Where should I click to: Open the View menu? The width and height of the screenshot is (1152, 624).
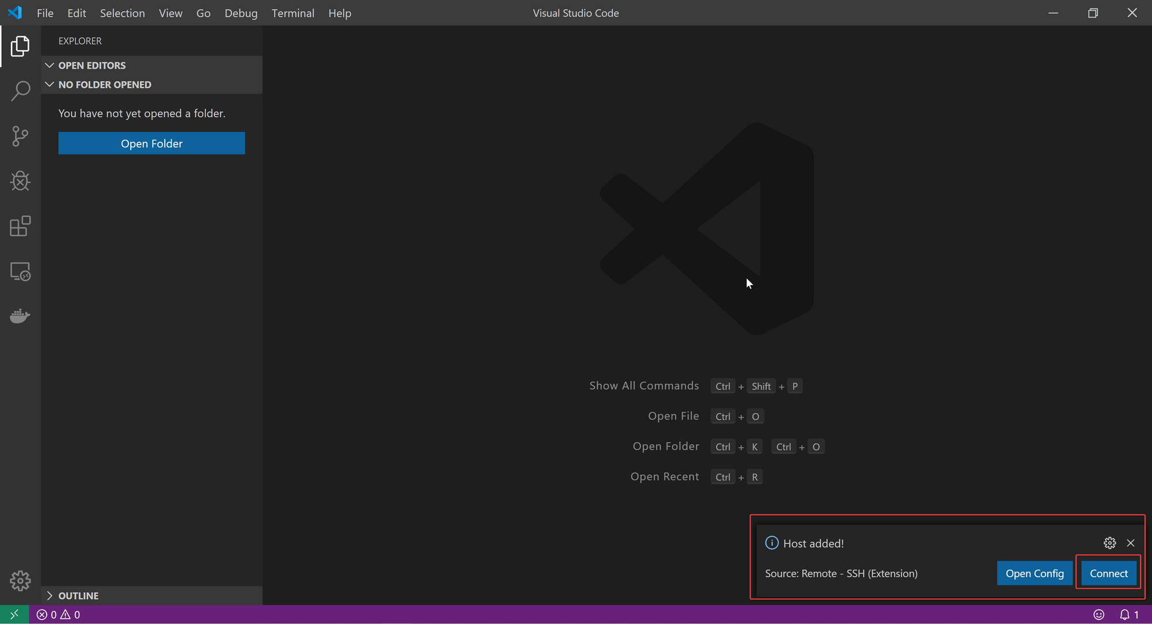click(170, 13)
